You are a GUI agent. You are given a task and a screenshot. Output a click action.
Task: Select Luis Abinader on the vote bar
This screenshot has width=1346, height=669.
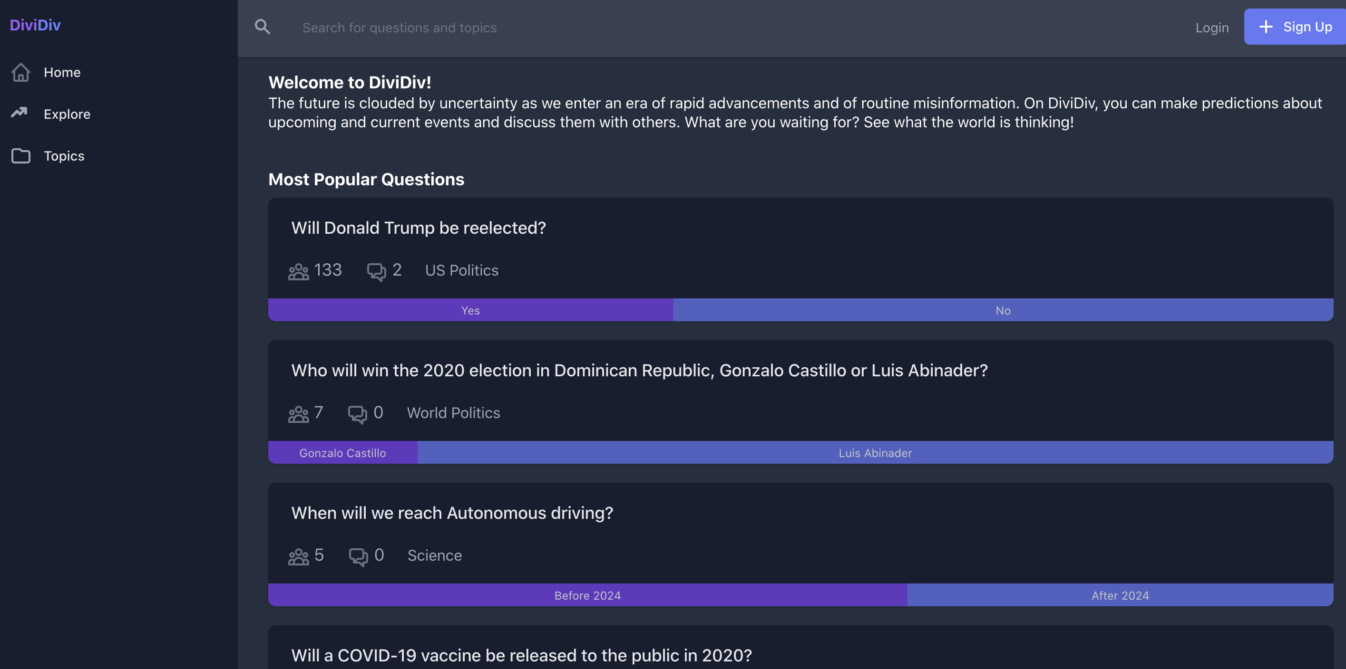point(875,453)
